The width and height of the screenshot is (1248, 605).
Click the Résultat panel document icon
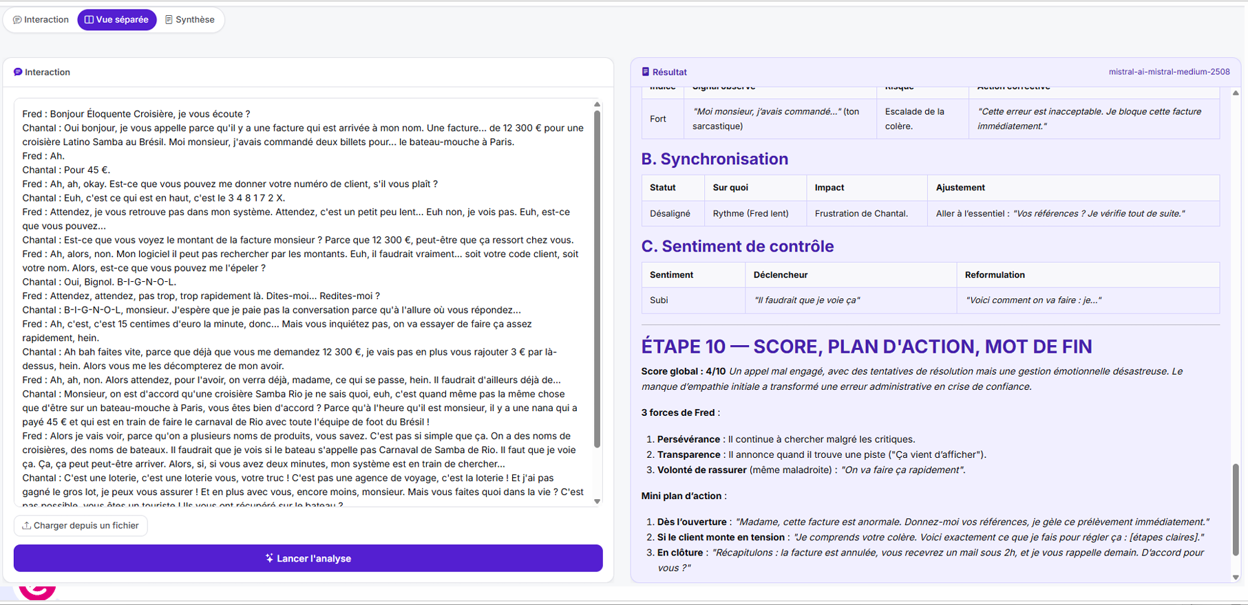point(646,71)
